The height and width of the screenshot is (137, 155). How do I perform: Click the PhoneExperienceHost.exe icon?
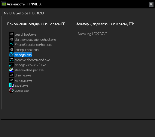click(x=11, y=45)
